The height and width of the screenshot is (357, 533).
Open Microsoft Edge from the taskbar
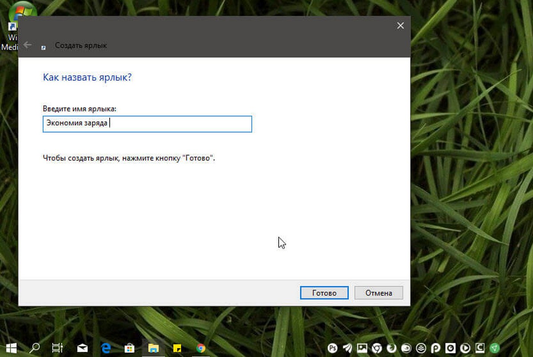(106, 347)
